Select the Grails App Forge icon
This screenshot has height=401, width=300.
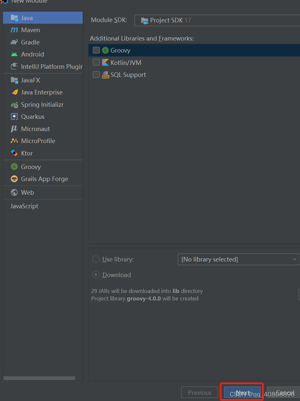point(14,179)
